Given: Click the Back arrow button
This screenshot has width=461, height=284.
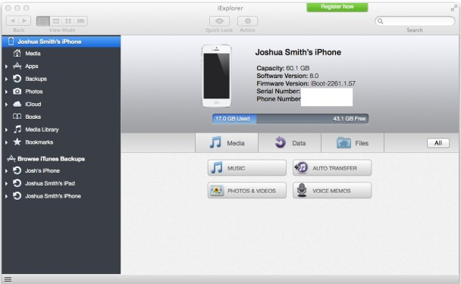Looking at the screenshot, I should click(12, 21).
